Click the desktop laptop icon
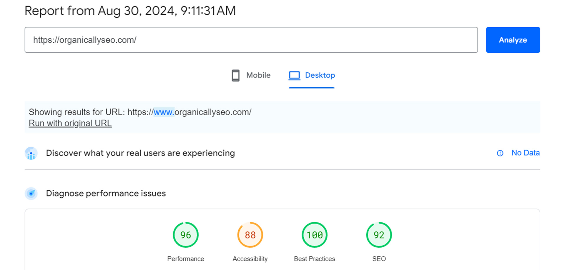Viewport: 565px width, 270px height. point(294,75)
